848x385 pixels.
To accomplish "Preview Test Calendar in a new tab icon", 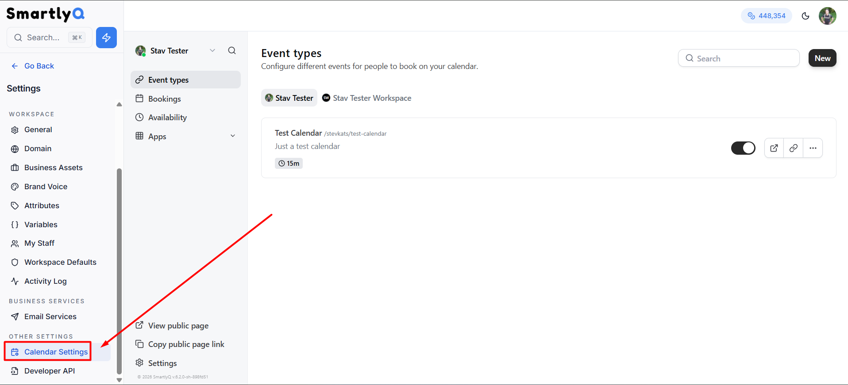I will pos(774,148).
